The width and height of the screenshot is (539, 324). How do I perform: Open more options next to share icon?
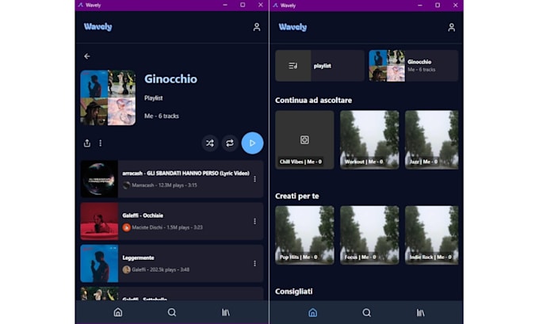click(101, 143)
